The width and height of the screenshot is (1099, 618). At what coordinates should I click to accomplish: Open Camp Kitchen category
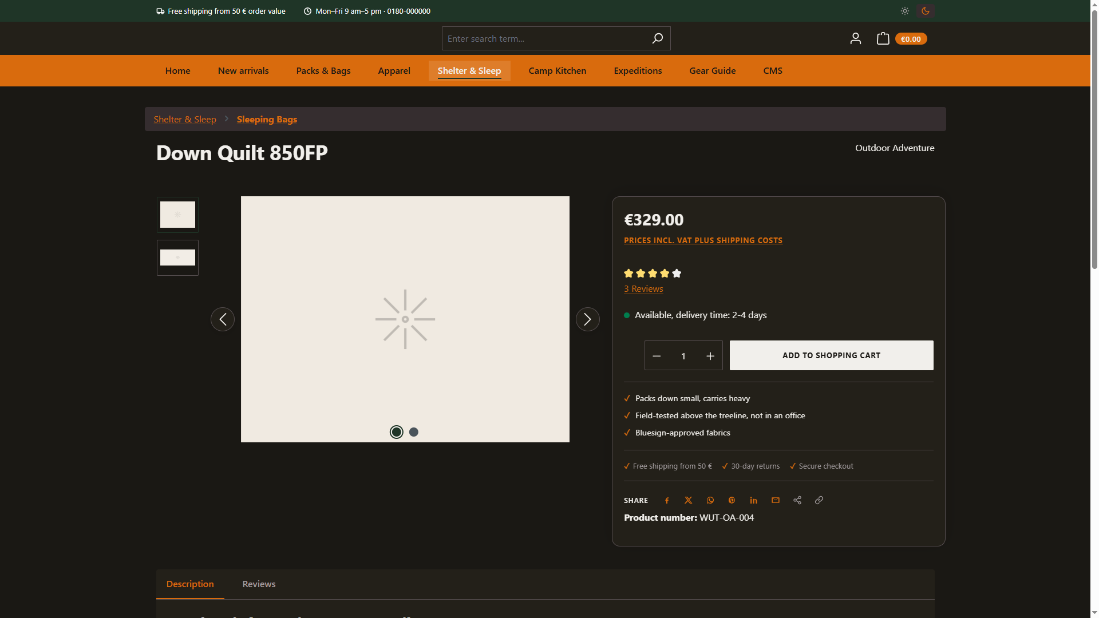tap(558, 70)
